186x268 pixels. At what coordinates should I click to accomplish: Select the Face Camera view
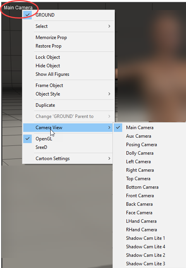coord(139,213)
